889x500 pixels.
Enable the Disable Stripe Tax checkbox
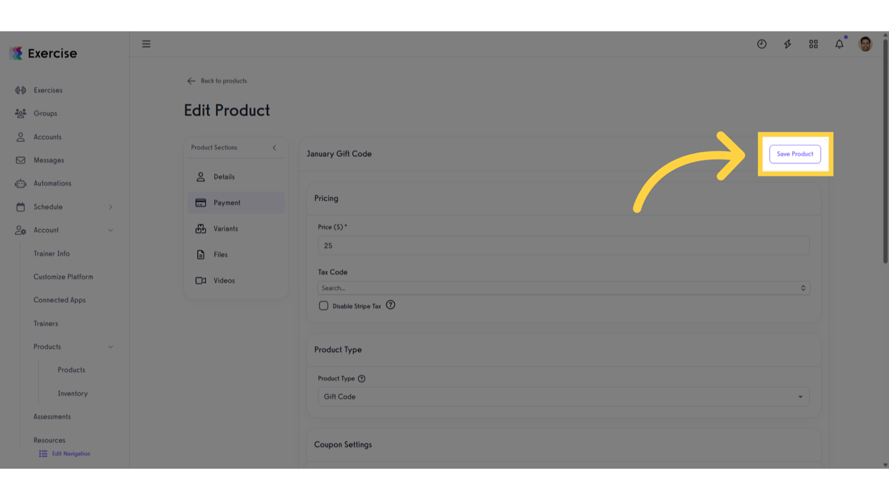click(323, 305)
